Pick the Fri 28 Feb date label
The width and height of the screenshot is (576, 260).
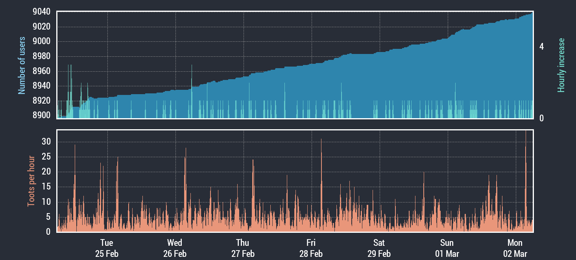311,248
